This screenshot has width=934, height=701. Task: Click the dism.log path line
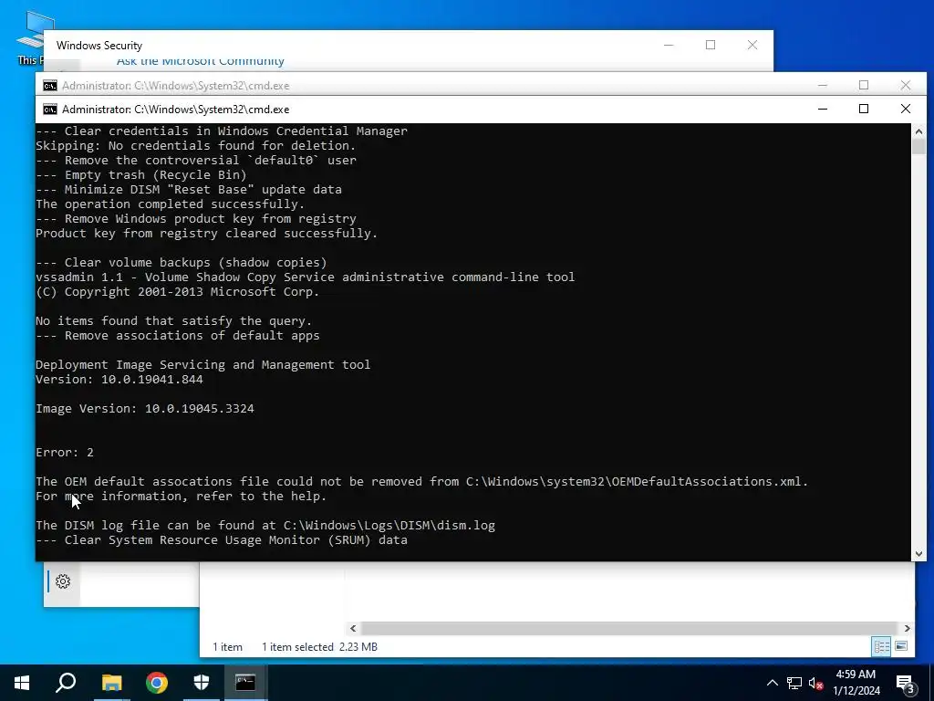tap(265, 525)
